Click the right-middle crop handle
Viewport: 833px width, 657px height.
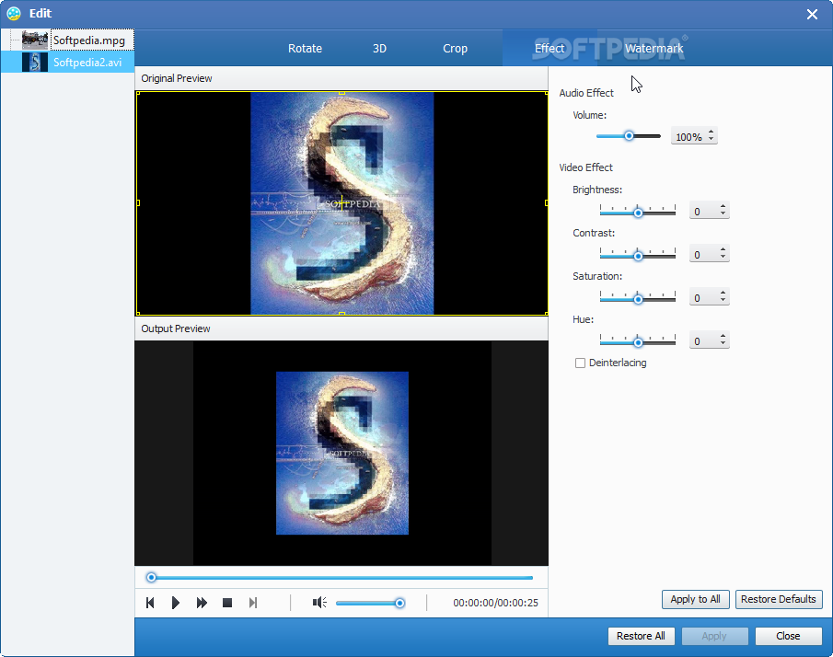pos(547,202)
